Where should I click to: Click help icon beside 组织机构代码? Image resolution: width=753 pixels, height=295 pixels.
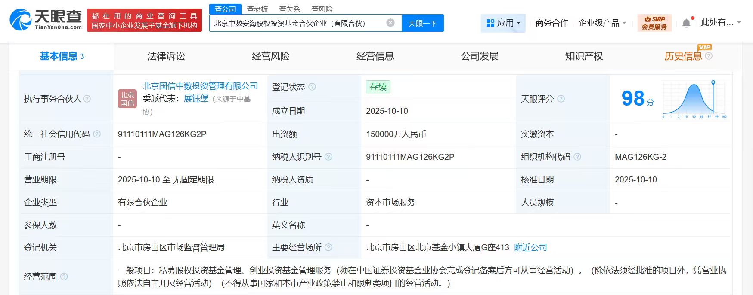(577, 157)
